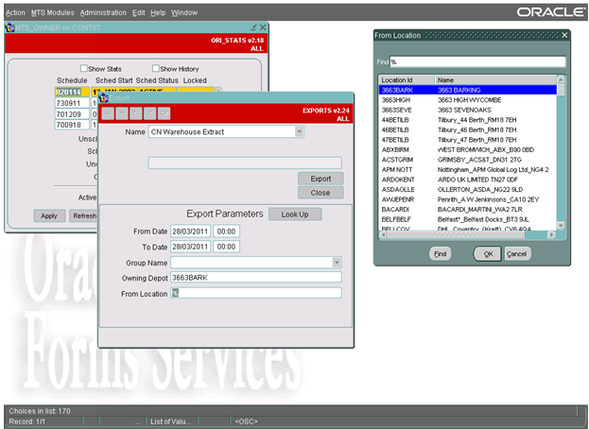
Task: Click Cancel in the From Location dialog
Action: tap(517, 254)
